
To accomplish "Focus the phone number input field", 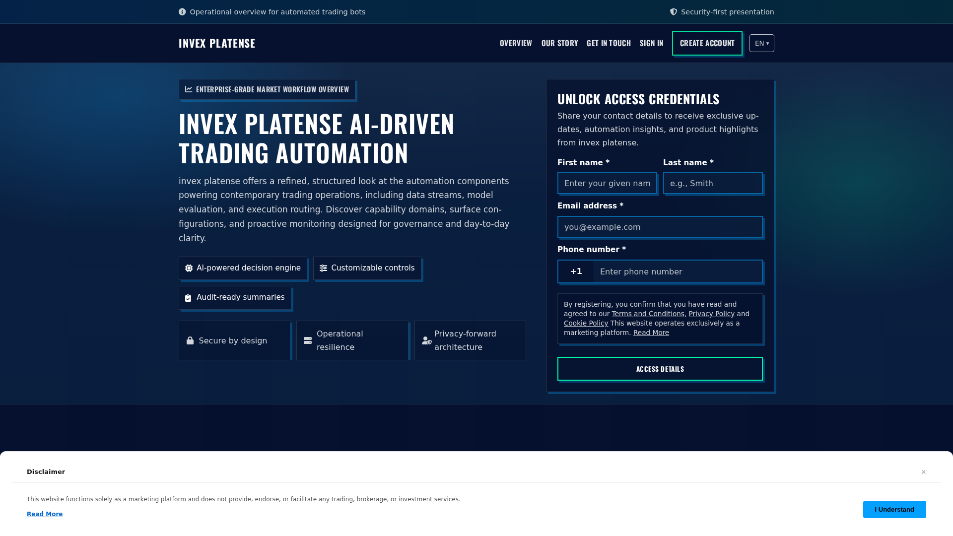I will click(678, 271).
